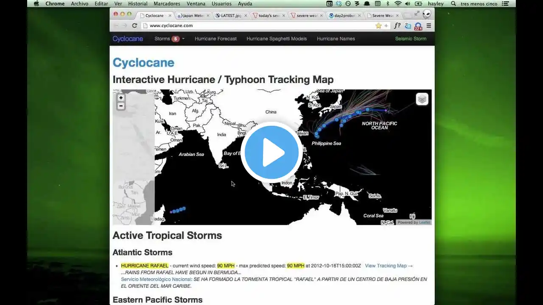This screenshot has height=305, width=543.
Task: Open the Archivo menu
Action: pos(80,3)
